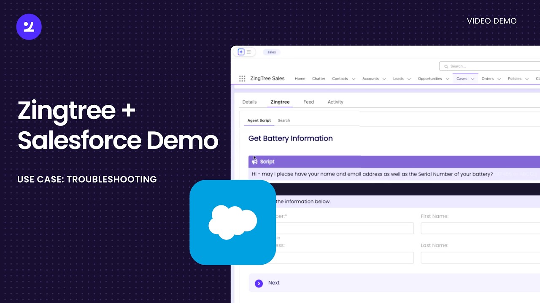Open the Opportunities nav item
540x303 pixels.
coord(430,79)
